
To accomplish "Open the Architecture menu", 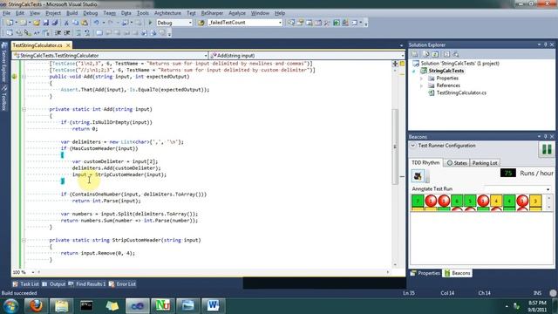I will click(167, 13).
